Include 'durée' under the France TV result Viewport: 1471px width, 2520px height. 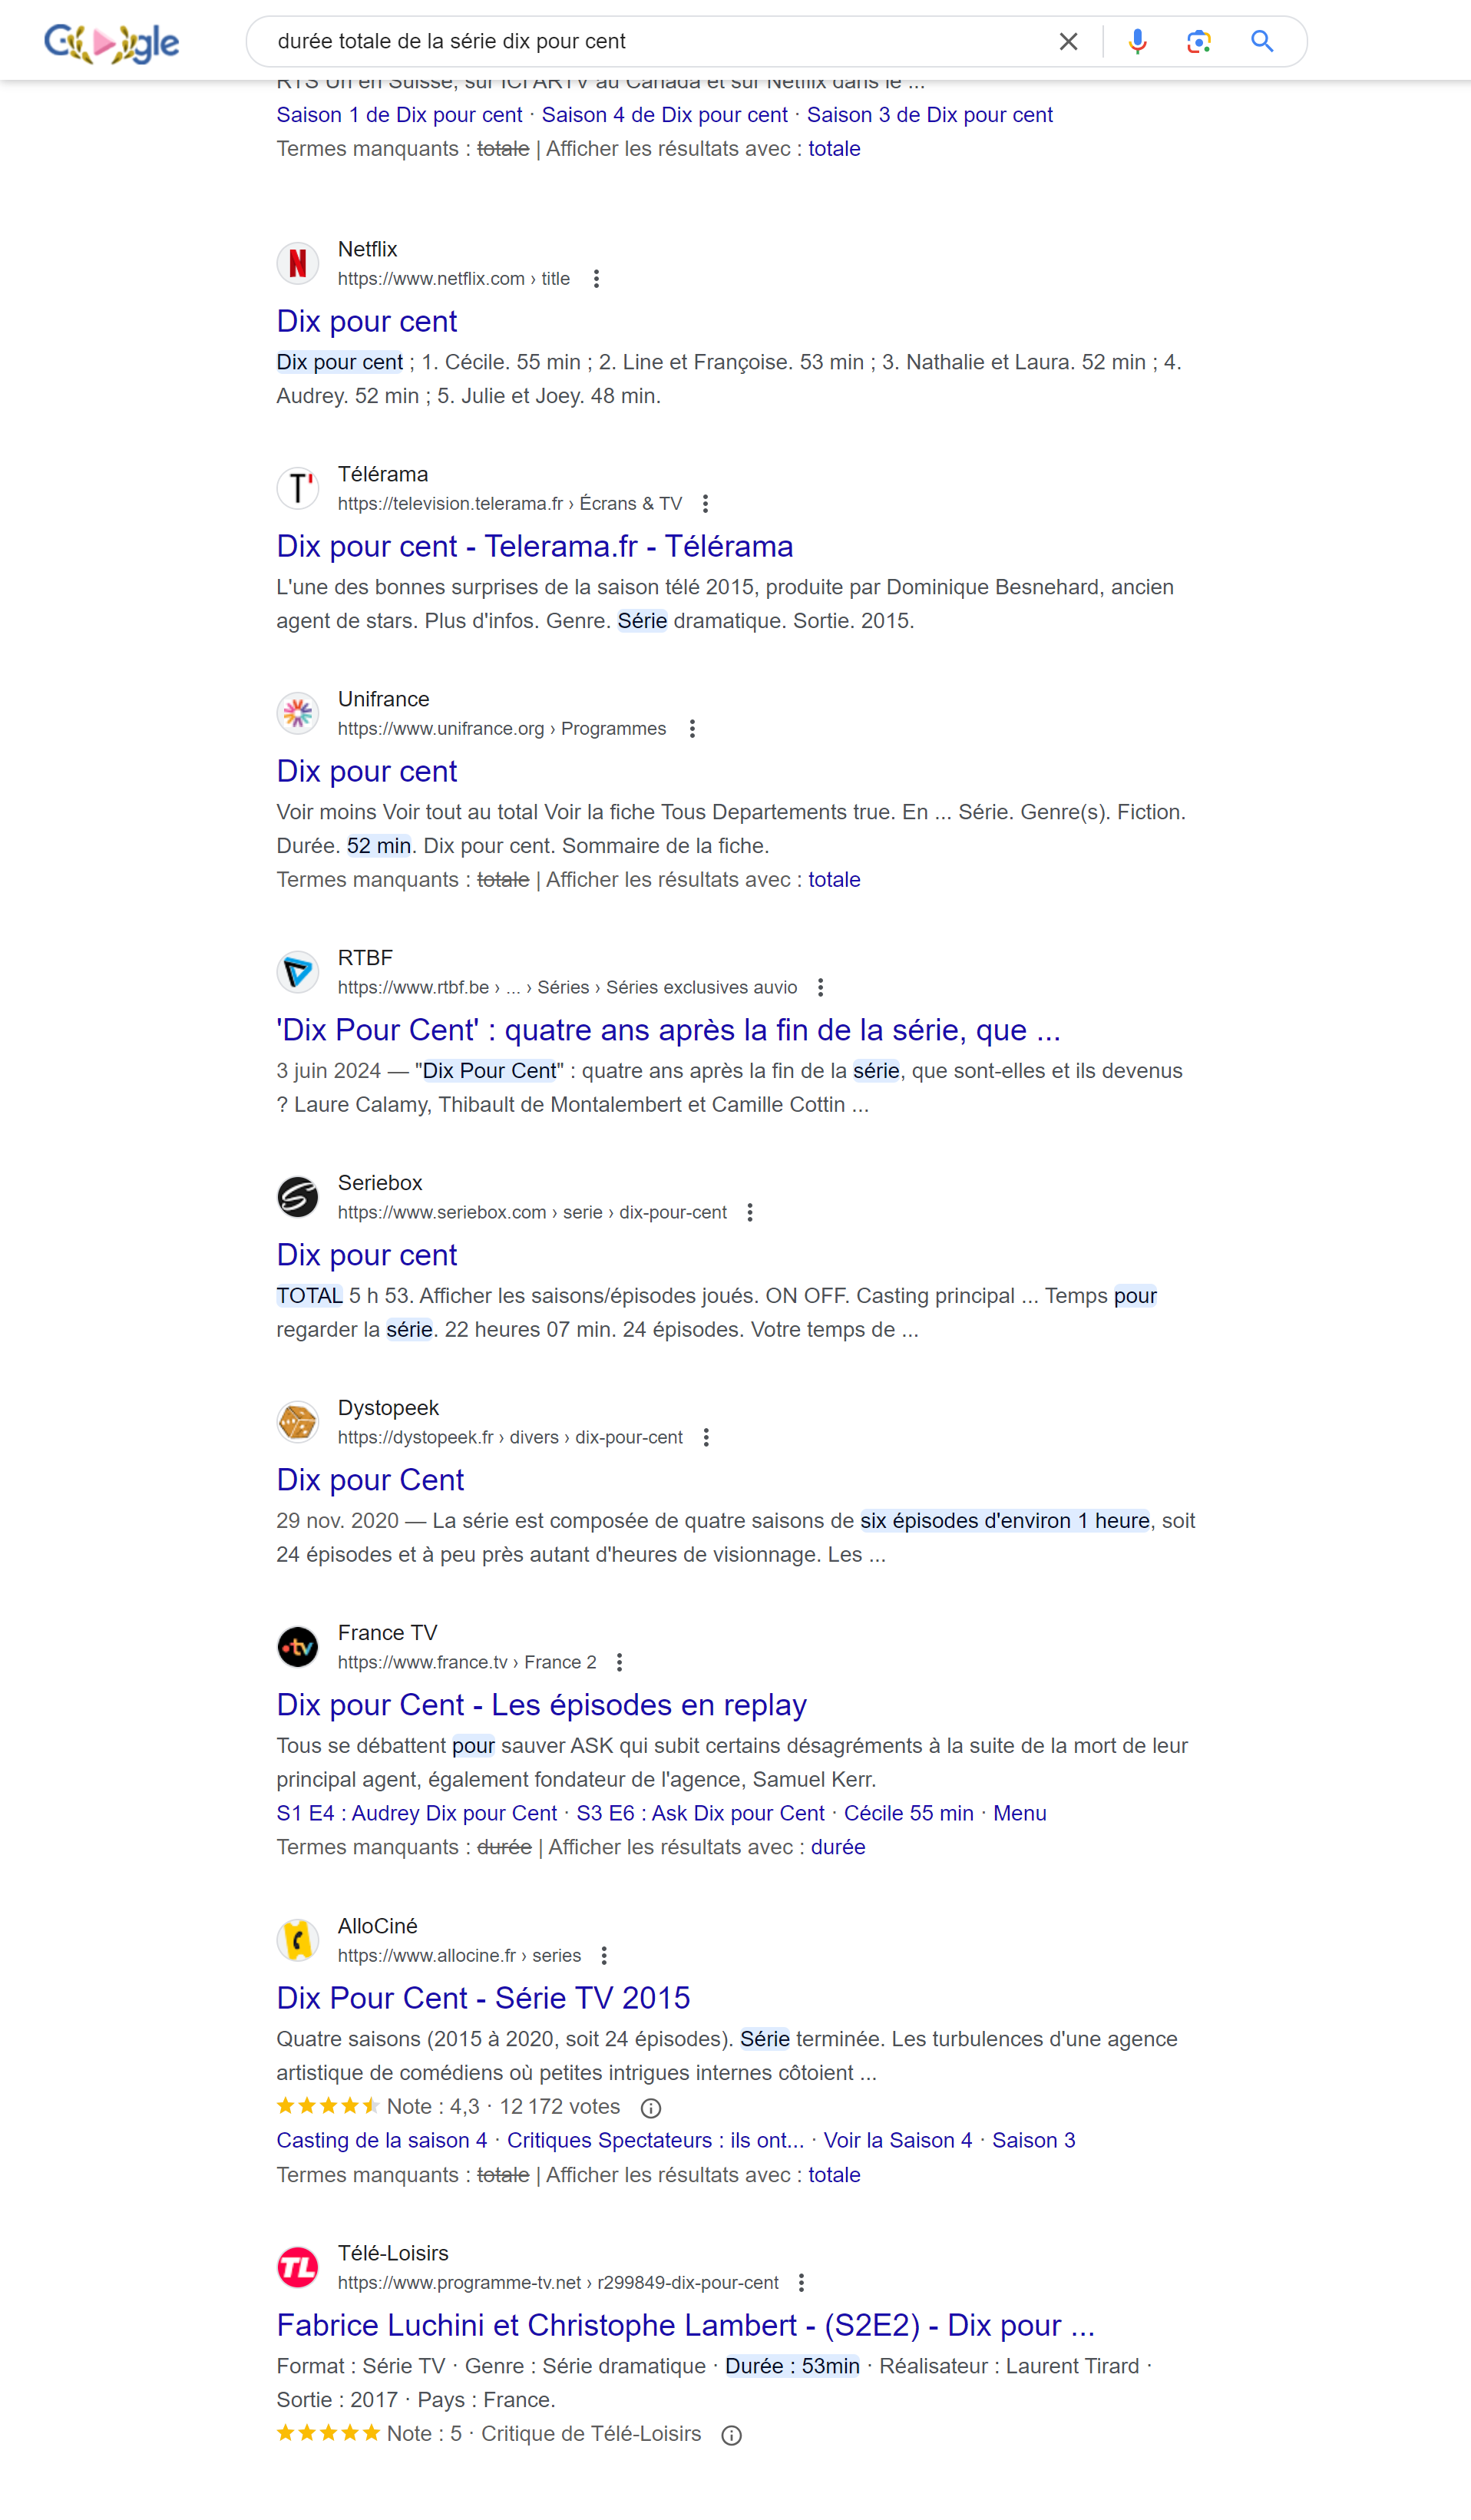click(x=838, y=1848)
